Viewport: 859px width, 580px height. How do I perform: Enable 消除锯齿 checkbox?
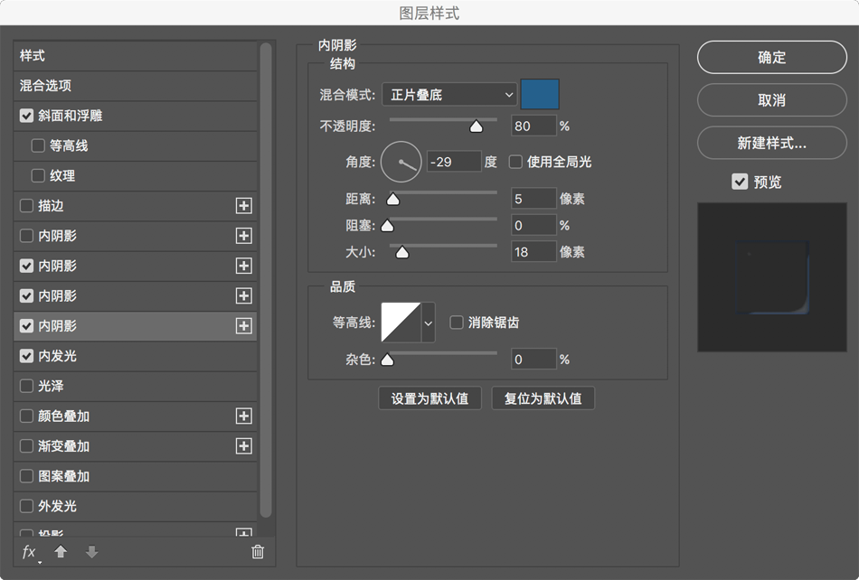point(457,323)
